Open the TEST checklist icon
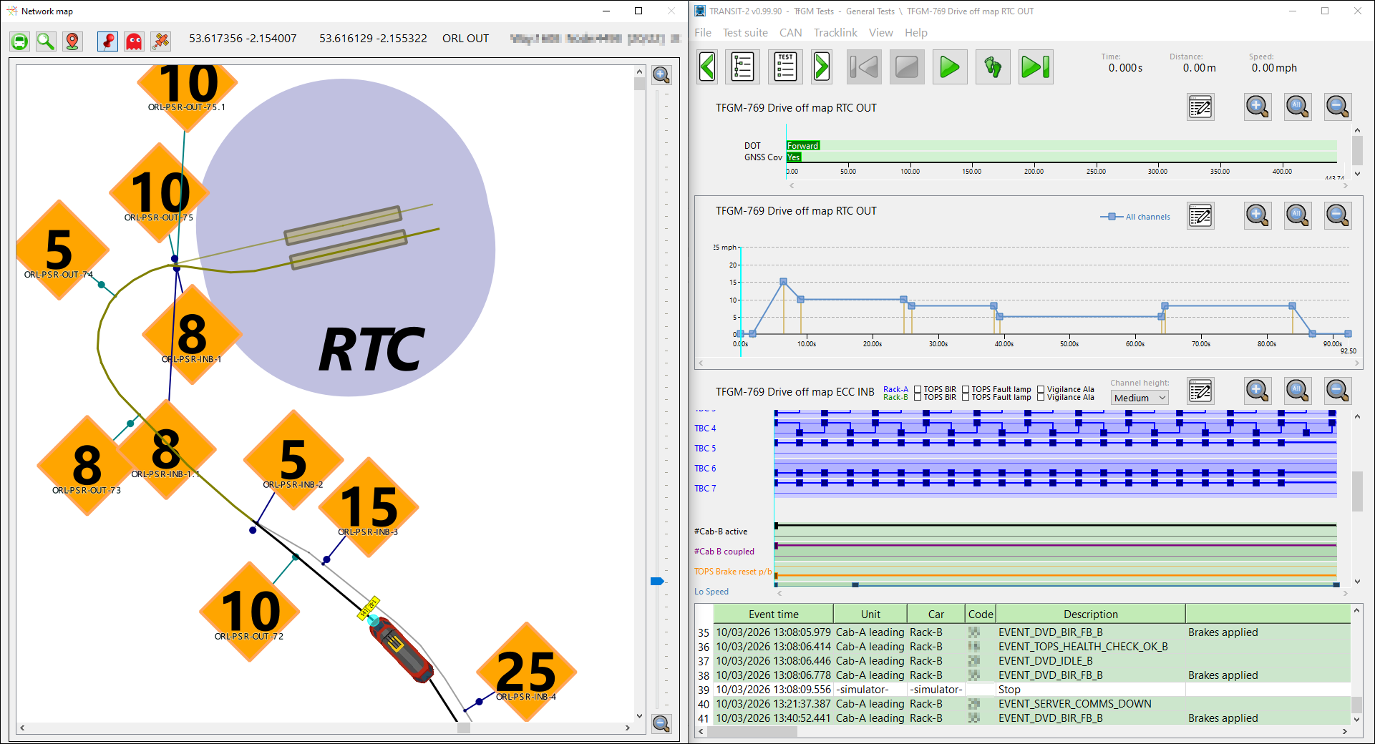This screenshot has height=744, width=1375. pos(785,68)
